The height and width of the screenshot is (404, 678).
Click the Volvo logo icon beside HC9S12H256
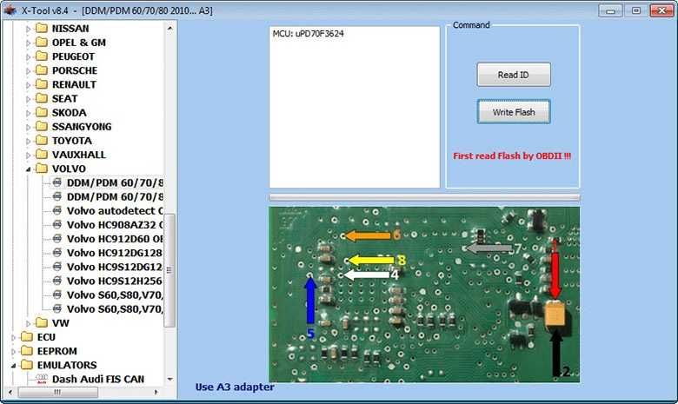click(x=57, y=281)
